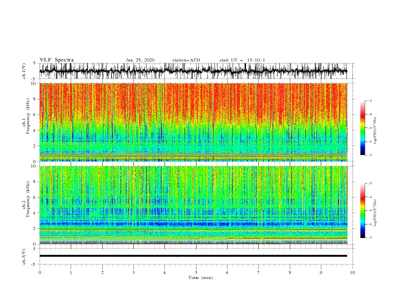This screenshot has height=306, width=397.
Task: Click the "3" tick on the time axis
Action: point(133,272)
